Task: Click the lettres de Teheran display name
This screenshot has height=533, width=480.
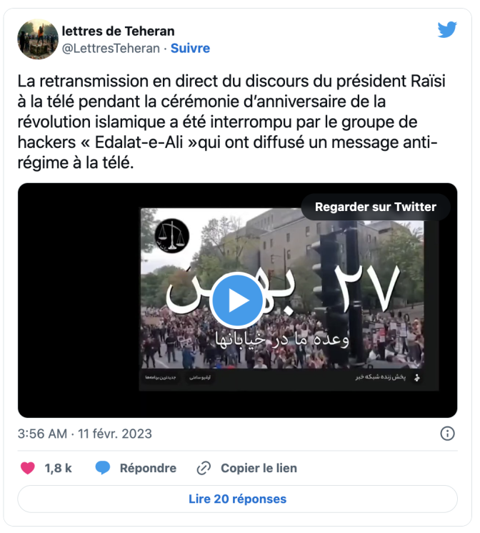Action: 118,31
